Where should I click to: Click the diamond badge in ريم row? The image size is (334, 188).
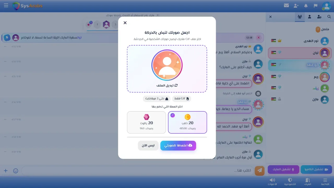coord(279,76)
